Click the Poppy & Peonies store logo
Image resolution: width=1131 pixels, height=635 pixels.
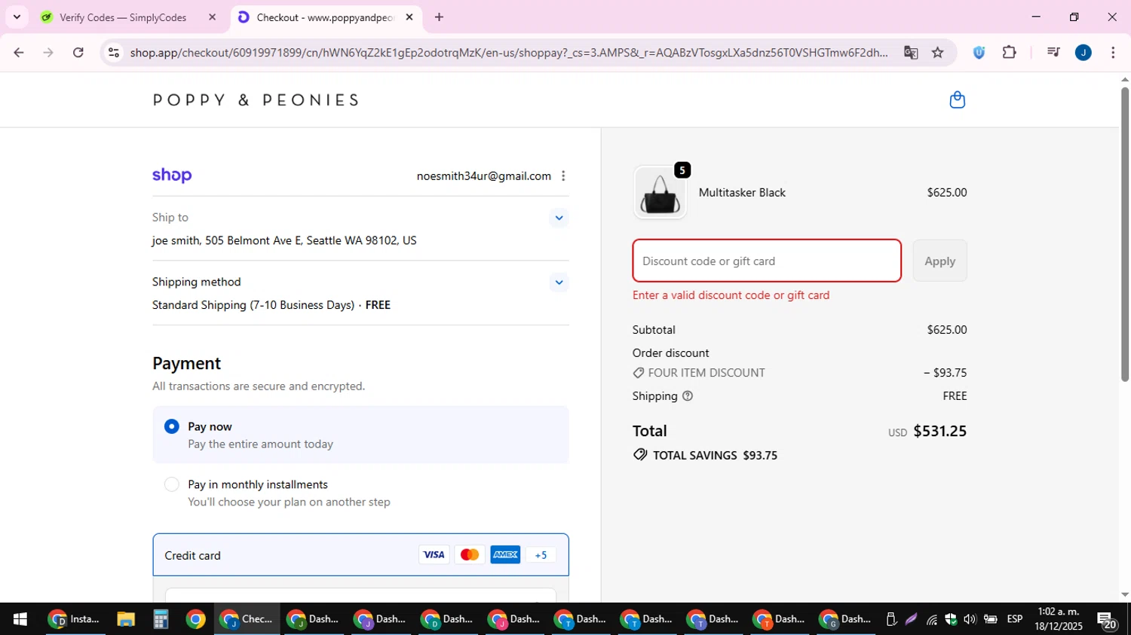coord(256,100)
